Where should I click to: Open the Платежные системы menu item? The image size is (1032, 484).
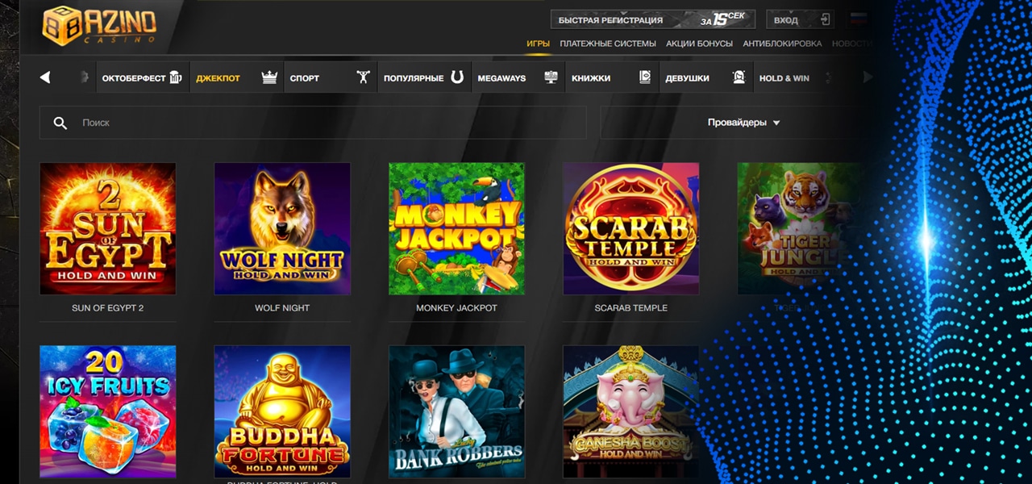[x=607, y=44]
